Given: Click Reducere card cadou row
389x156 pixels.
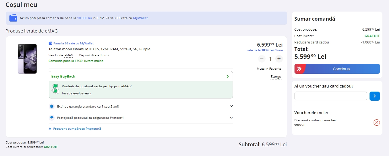Looking at the screenshot, I should pyautogui.click(x=337, y=42).
